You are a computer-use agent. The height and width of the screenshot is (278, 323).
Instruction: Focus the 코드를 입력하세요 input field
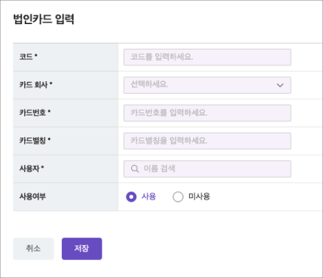click(x=208, y=57)
